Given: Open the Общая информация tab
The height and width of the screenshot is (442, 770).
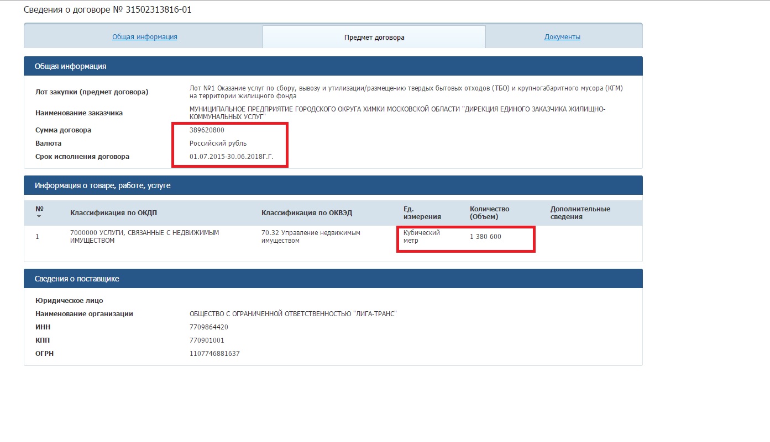Looking at the screenshot, I should tap(144, 37).
